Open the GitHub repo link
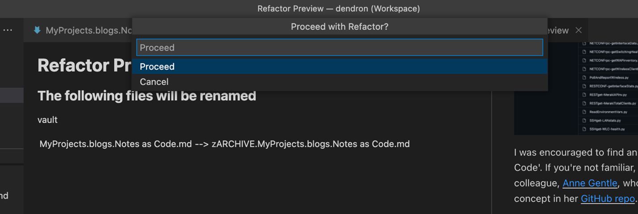 coord(608,198)
